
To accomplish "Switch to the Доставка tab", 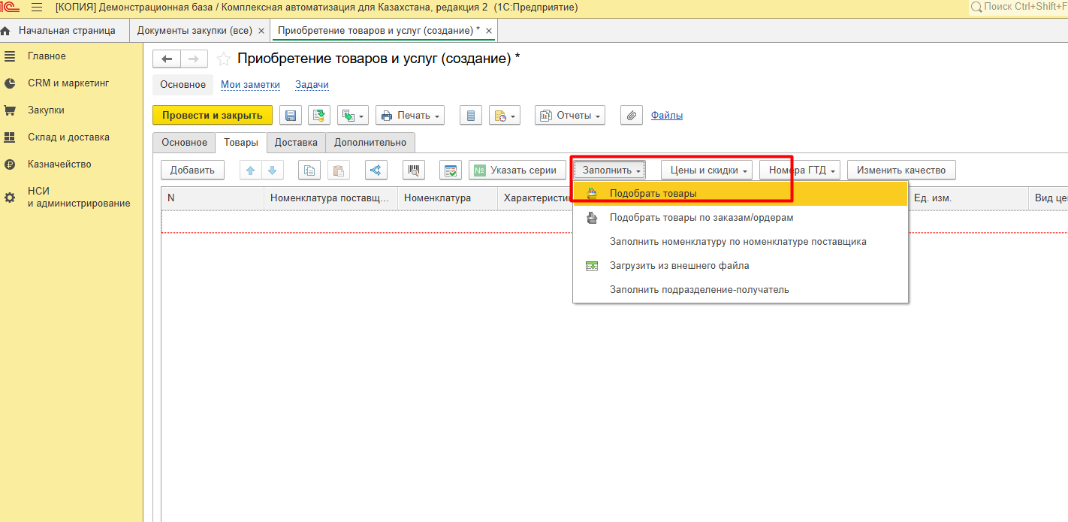I will tap(296, 143).
